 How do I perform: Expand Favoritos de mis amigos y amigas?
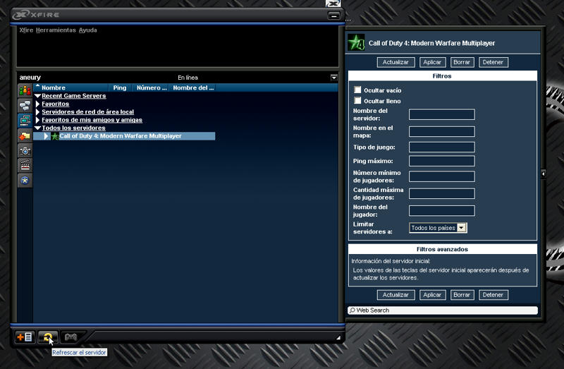click(37, 120)
